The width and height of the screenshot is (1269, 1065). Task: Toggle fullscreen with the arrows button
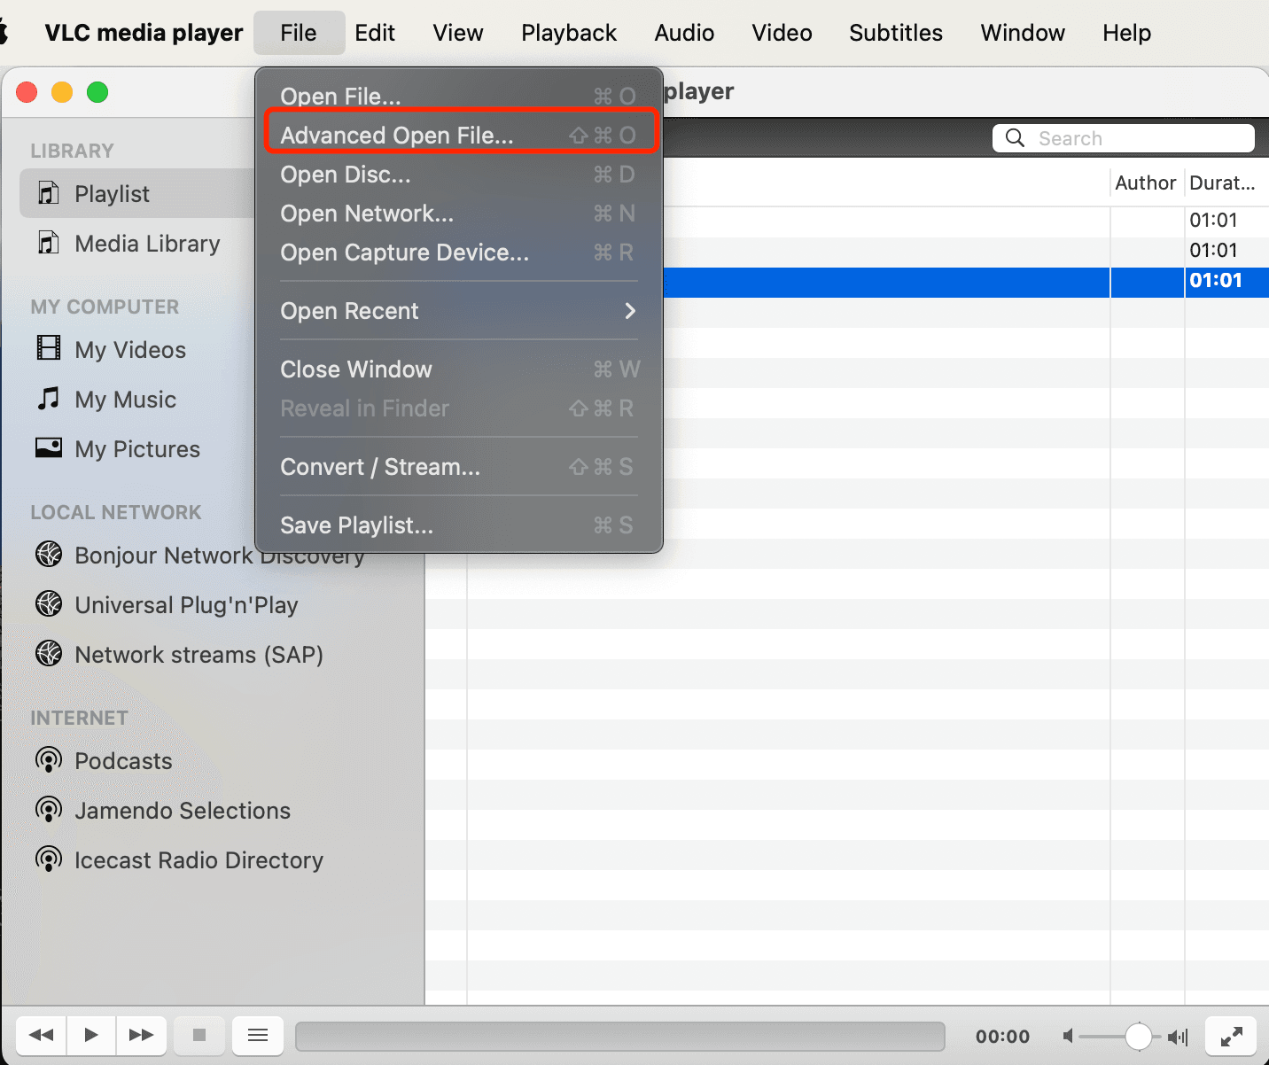(1231, 1036)
